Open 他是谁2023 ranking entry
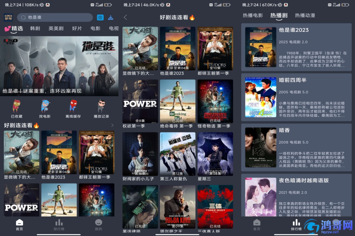Viewport: 355px width, 236px height. pyautogui.click(x=296, y=47)
